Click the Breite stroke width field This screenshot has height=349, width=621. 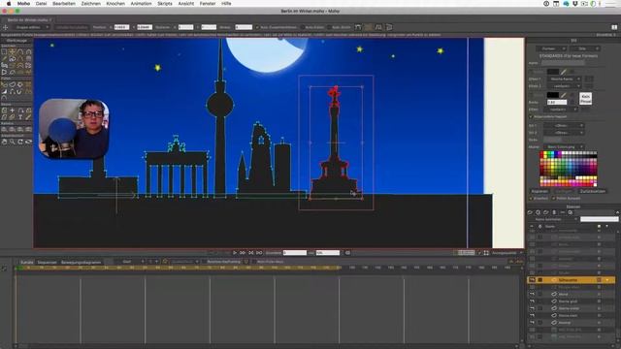click(x=557, y=102)
